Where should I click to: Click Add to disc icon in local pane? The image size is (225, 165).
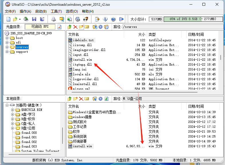tap(95, 99)
